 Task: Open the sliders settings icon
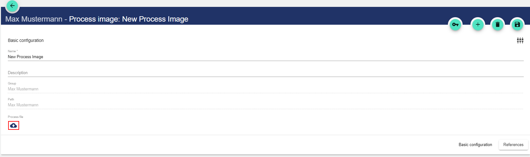coord(520,40)
